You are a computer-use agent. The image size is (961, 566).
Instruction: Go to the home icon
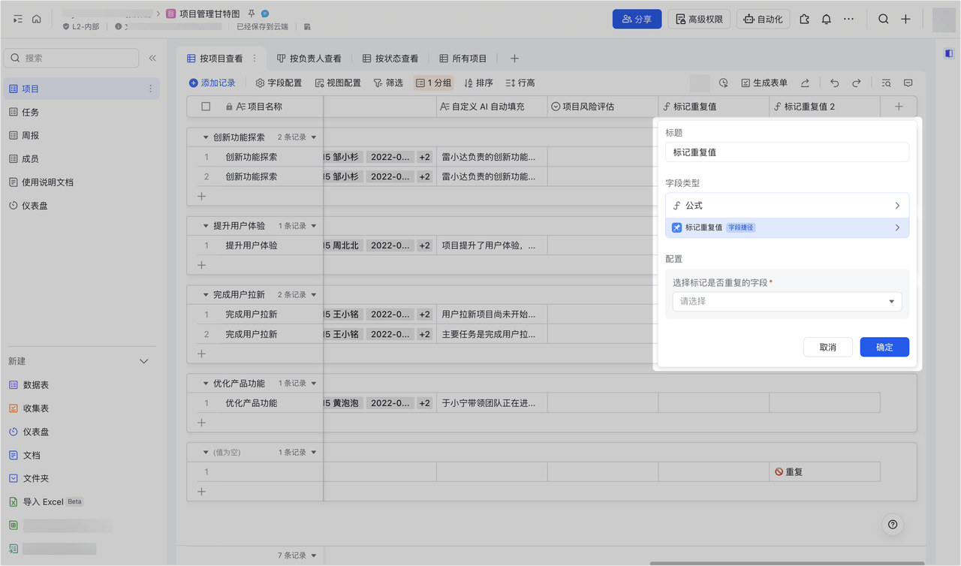click(x=36, y=19)
